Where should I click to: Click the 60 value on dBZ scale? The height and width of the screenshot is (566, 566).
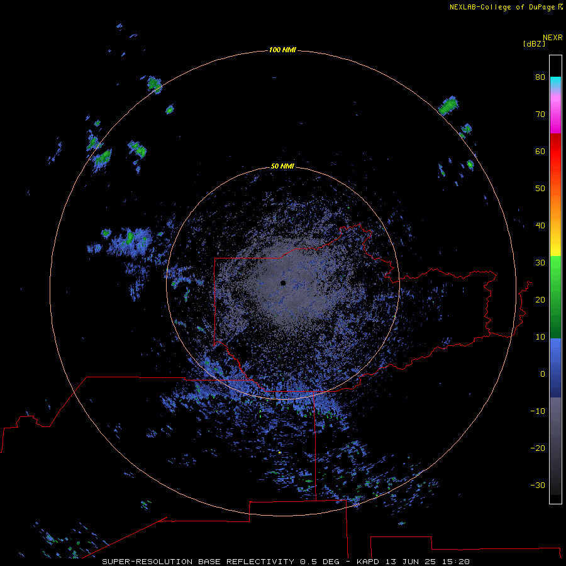tap(540, 152)
